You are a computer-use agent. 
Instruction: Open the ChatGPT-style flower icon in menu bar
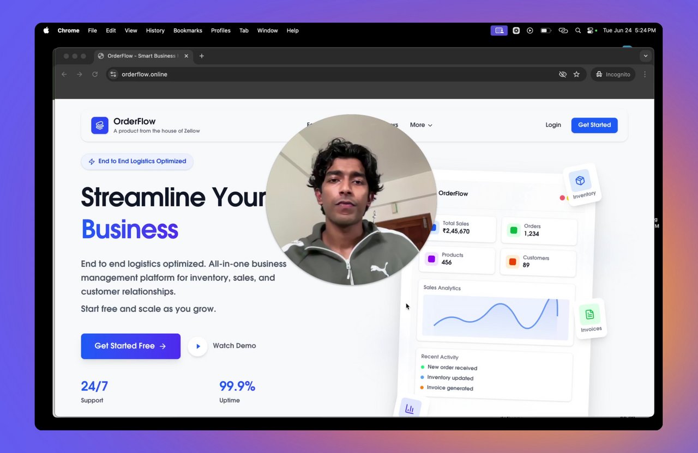tap(516, 30)
